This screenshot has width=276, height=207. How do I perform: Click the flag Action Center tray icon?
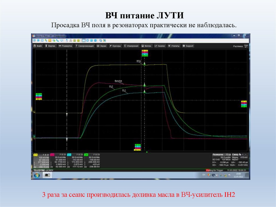click(x=229, y=175)
